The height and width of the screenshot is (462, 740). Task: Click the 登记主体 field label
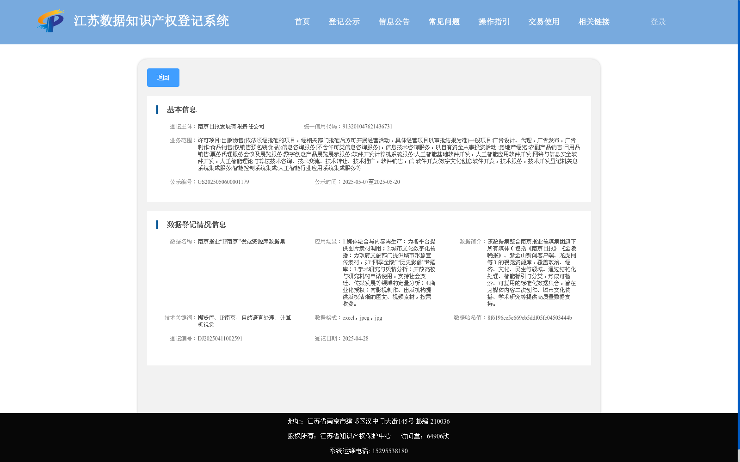184,127
